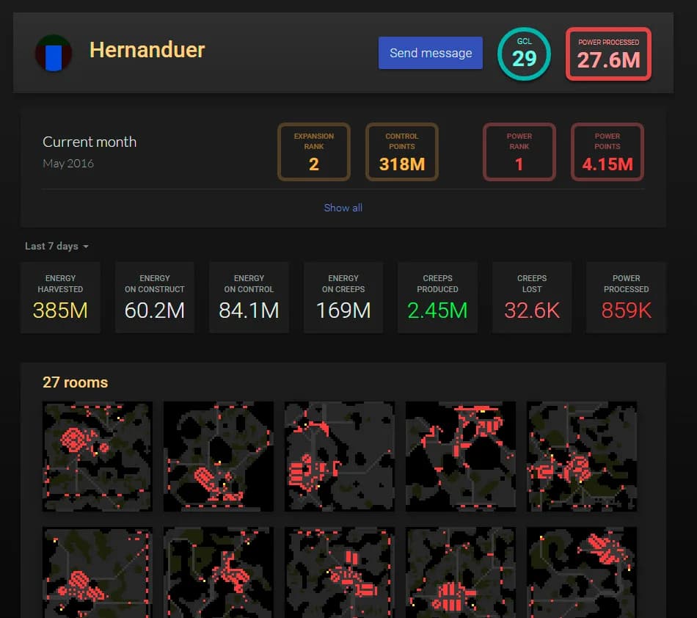Screen dimensions: 697x618
Task: Open third room thumbnail in top row
Action: pyautogui.click(x=340, y=457)
